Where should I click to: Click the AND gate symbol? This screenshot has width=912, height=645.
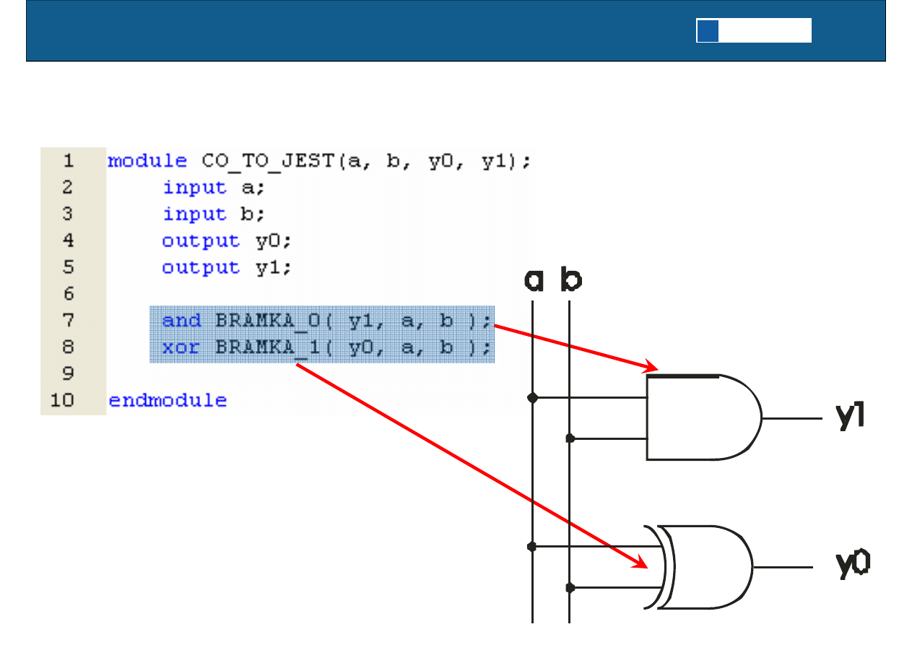coord(700,417)
